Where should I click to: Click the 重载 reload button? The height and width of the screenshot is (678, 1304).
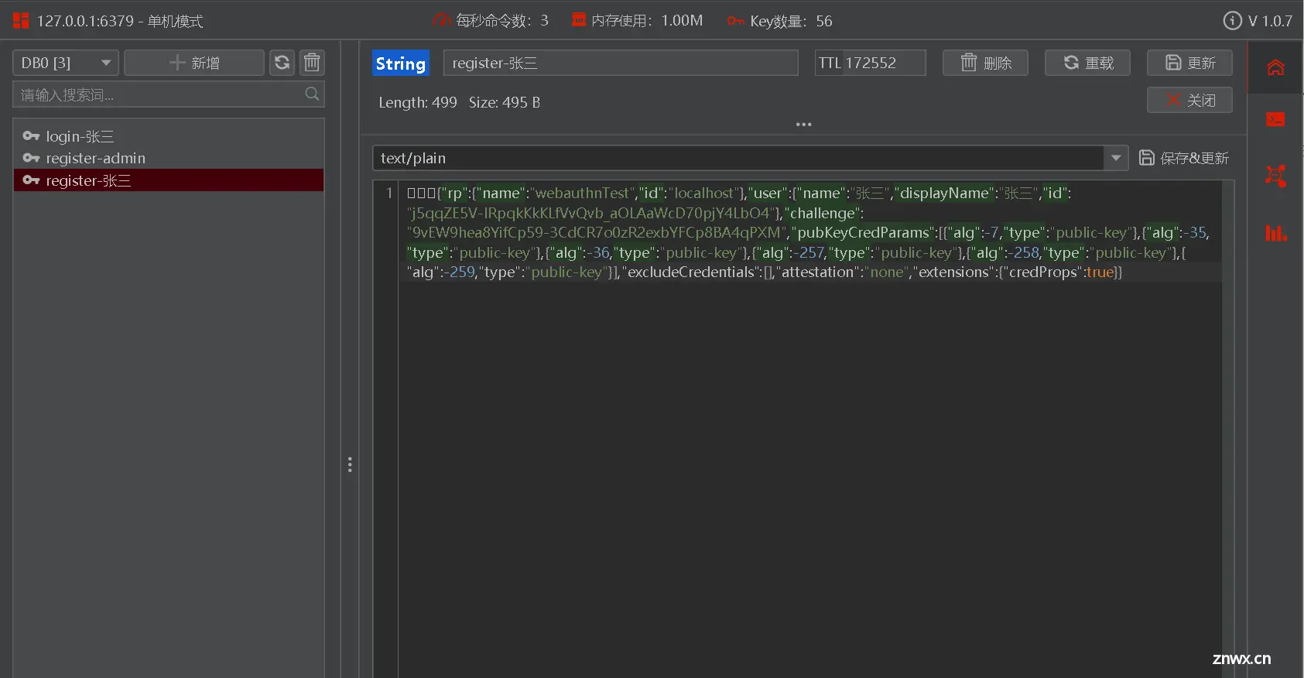[1087, 63]
